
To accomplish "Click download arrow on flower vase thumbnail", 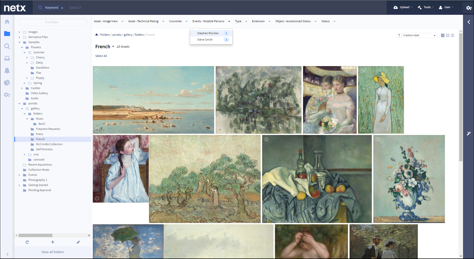I will click(x=377, y=219).
